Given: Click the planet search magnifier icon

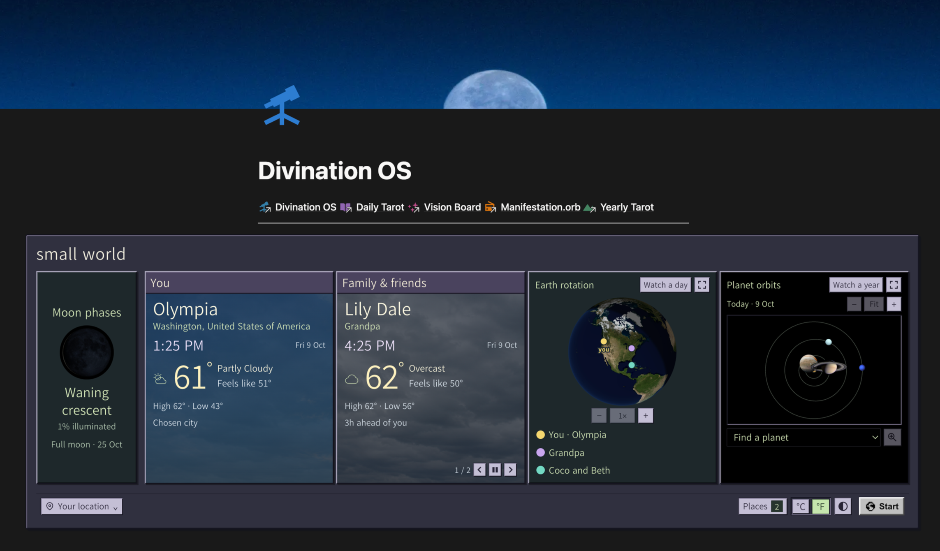Looking at the screenshot, I should 892,437.
